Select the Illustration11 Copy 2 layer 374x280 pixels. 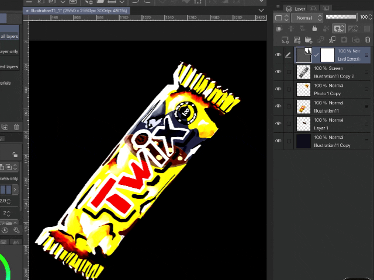(x=333, y=72)
